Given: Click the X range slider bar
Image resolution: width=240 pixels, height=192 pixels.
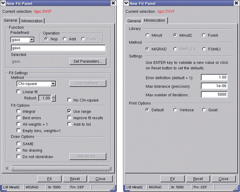Looking at the screenshot, I should tap(61, 168).
